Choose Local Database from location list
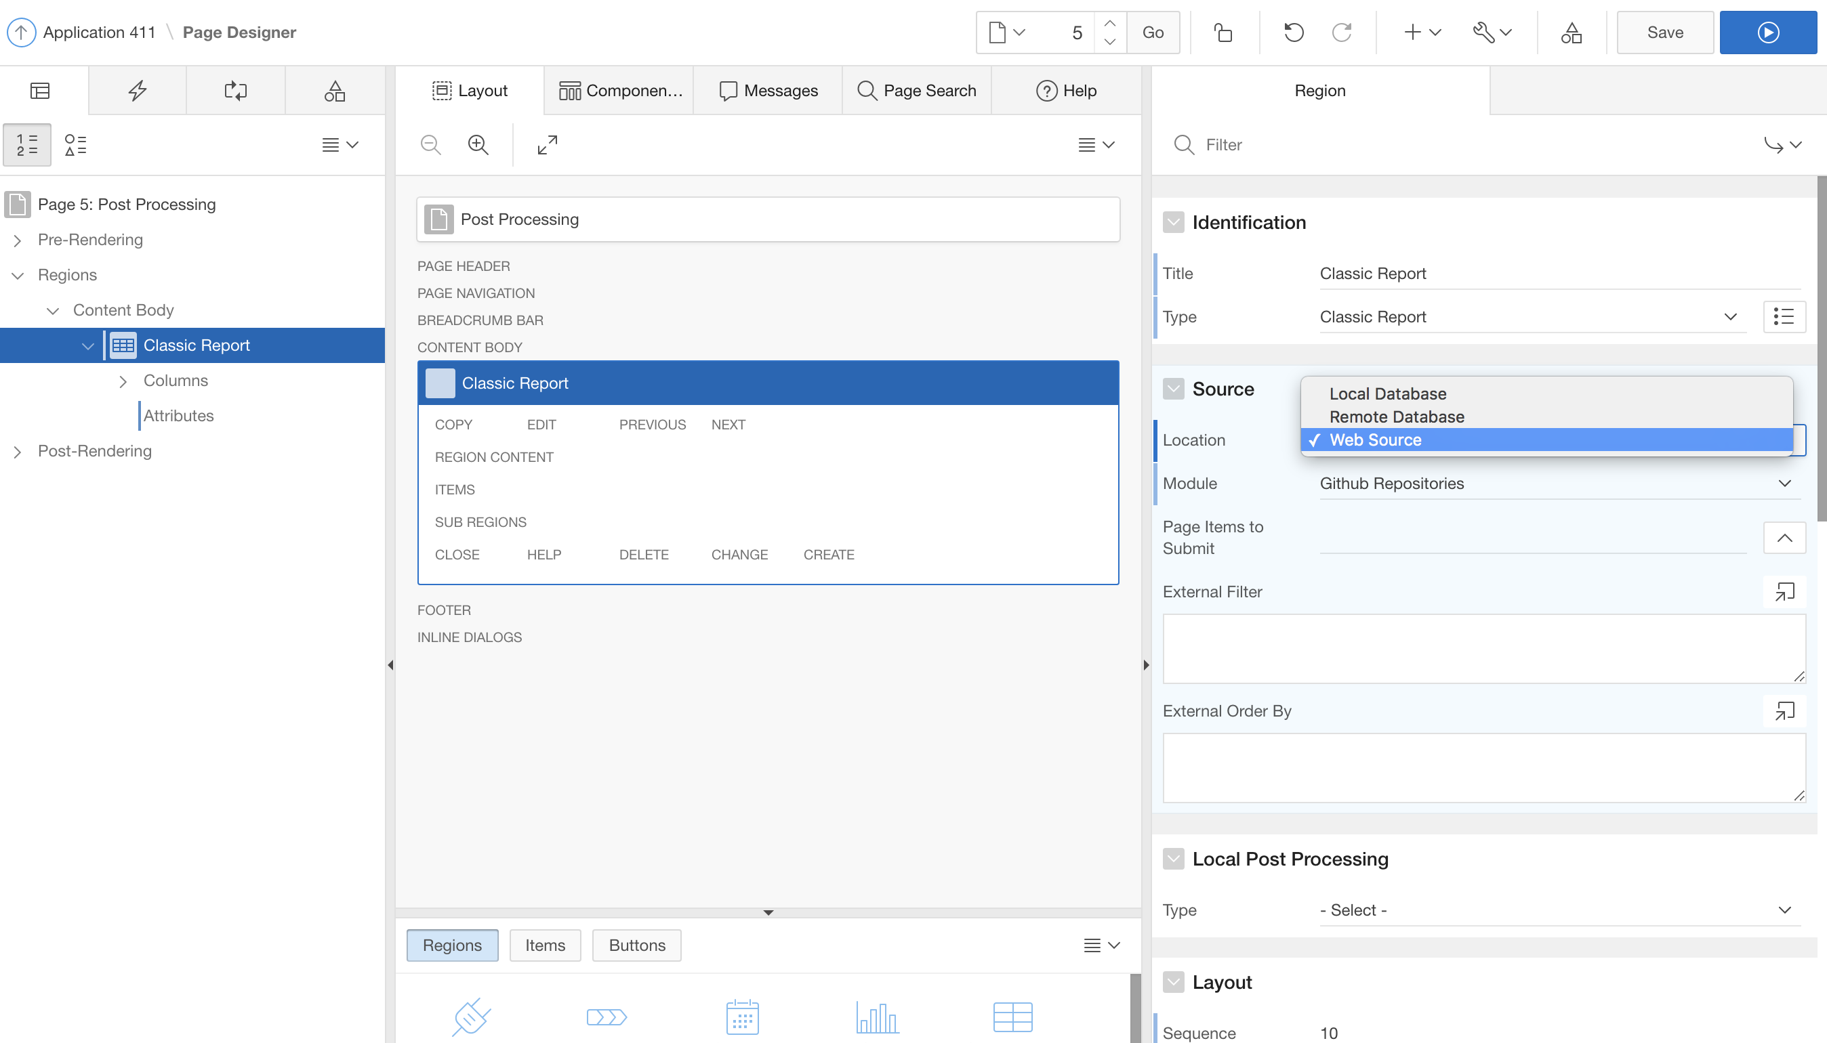 coord(1387,393)
